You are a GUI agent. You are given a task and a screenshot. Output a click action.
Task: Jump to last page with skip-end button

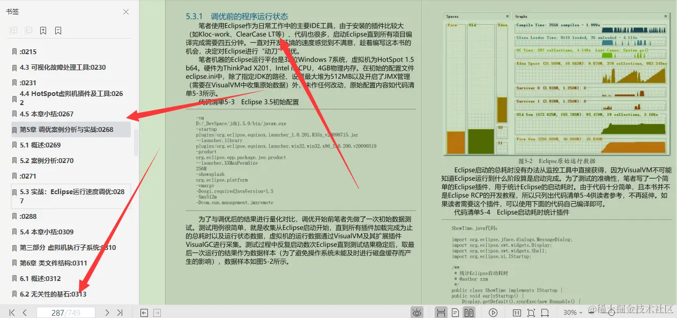point(120,312)
